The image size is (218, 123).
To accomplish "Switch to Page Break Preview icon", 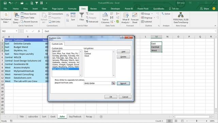I will [182, 121].
